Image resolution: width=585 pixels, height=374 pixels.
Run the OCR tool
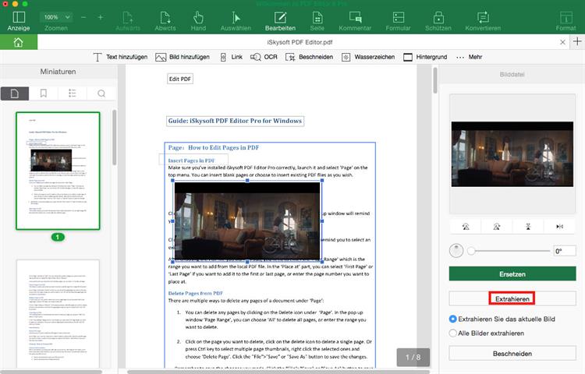[x=264, y=57]
